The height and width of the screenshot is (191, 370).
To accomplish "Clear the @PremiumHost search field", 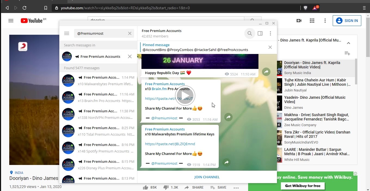I will point(130,33).
